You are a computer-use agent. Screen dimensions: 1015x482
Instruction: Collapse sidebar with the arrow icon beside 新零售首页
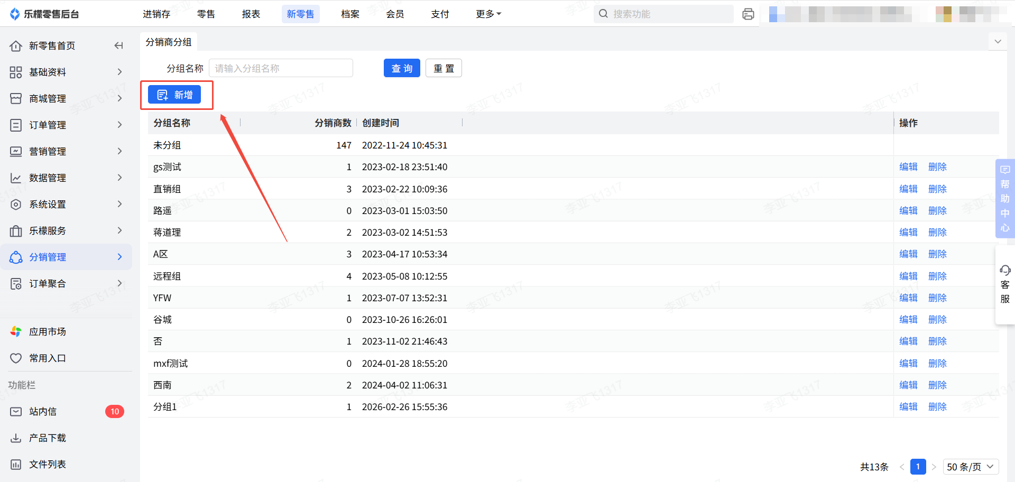click(x=118, y=45)
